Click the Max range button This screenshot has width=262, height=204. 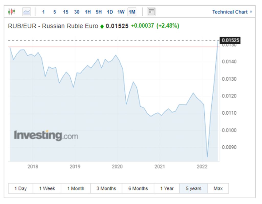coord(218,189)
